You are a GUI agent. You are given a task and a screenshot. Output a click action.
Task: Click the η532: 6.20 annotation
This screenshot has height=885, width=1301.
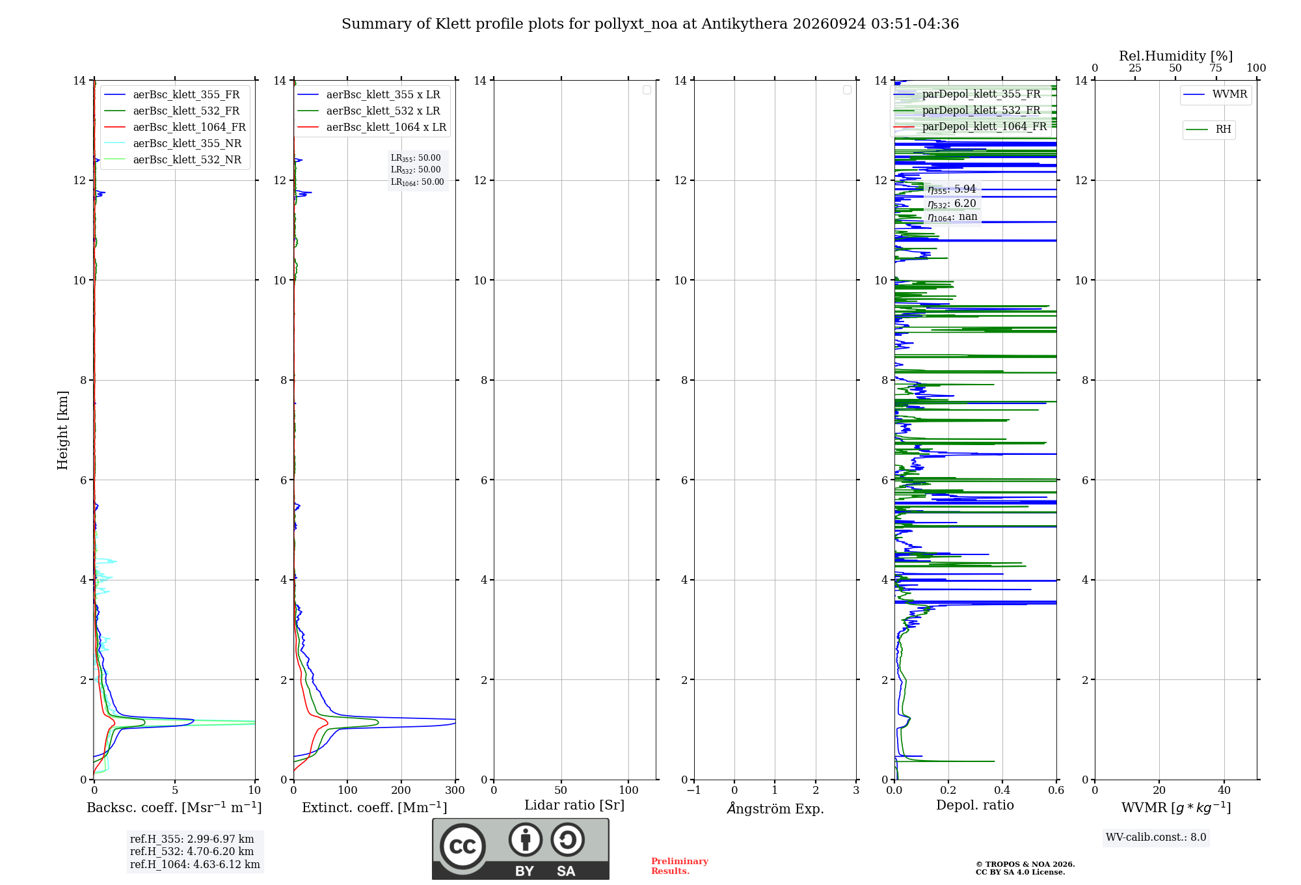pyautogui.click(x=952, y=204)
